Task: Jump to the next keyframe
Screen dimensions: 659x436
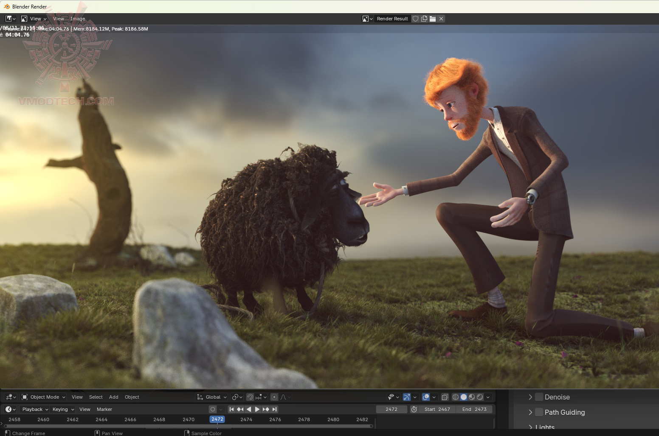Action: point(266,409)
